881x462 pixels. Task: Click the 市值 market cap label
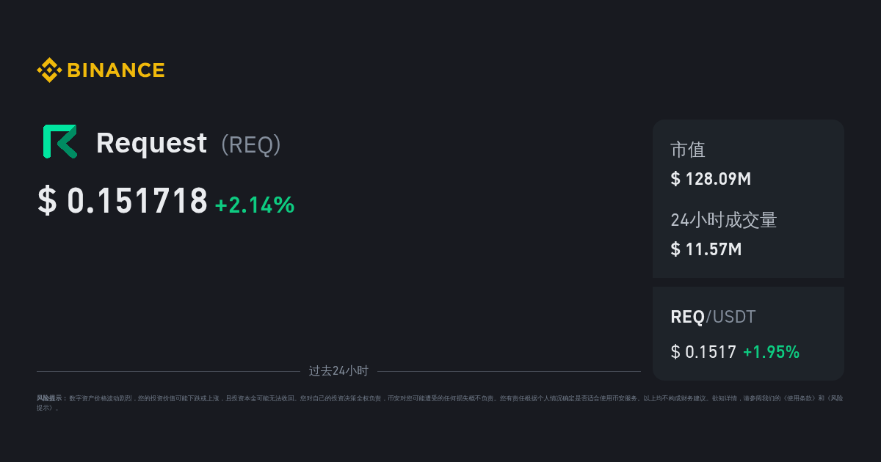pos(687,150)
